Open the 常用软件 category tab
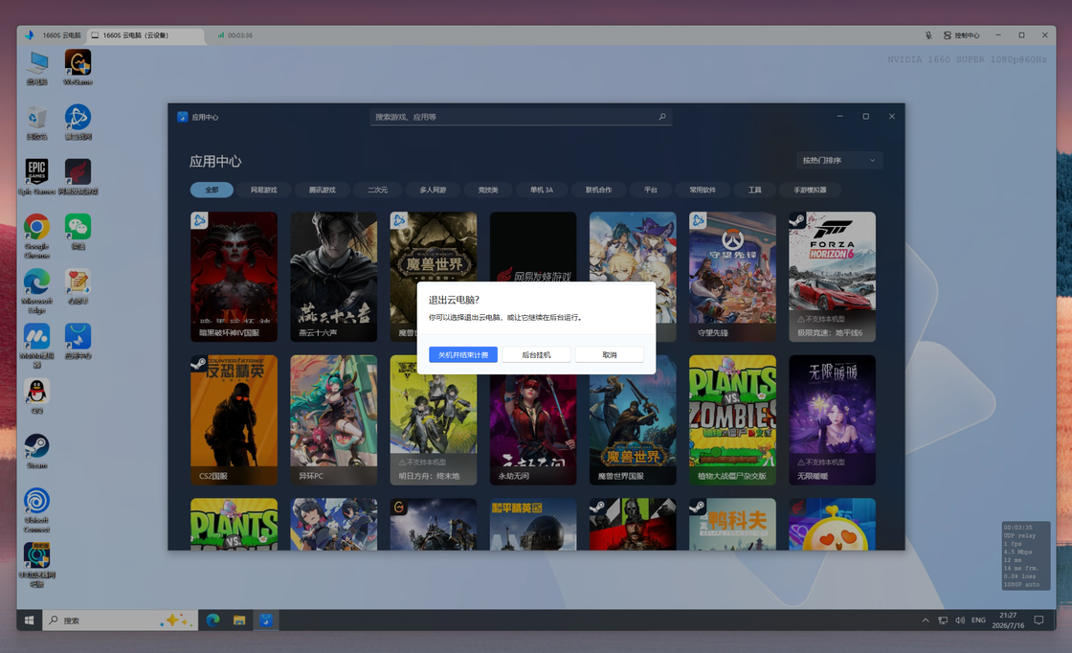This screenshot has width=1072, height=653. pos(703,190)
